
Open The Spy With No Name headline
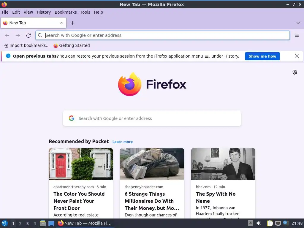pyautogui.click(x=216, y=197)
